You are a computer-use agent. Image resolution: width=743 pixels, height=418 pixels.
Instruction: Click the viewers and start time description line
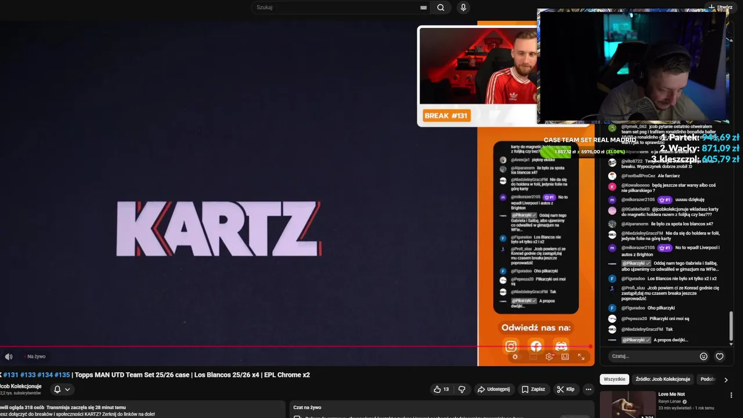(x=63, y=407)
